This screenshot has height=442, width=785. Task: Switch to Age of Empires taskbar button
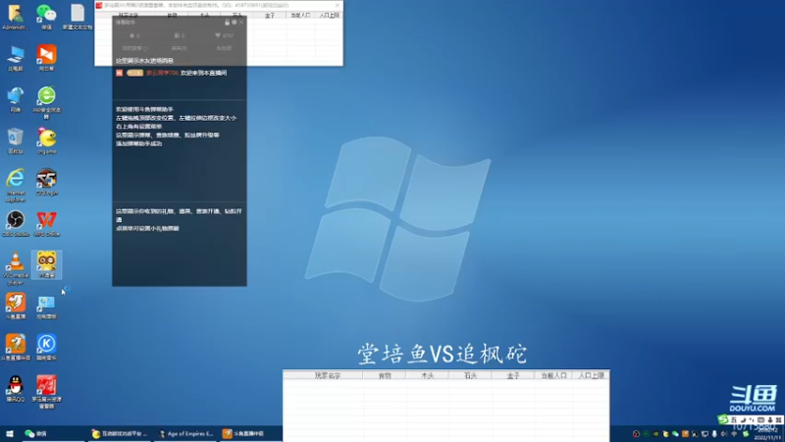pos(185,434)
